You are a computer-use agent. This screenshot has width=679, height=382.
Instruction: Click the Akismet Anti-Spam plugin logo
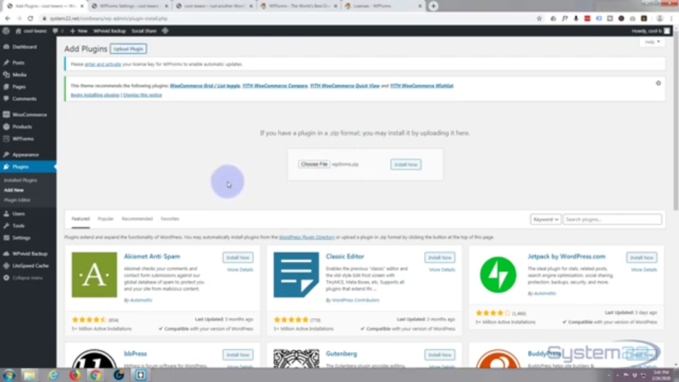pyautogui.click(x=93, y=275)
